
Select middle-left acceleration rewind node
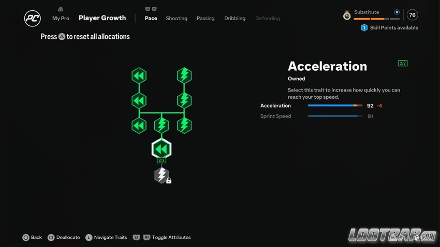click(139, 101)
